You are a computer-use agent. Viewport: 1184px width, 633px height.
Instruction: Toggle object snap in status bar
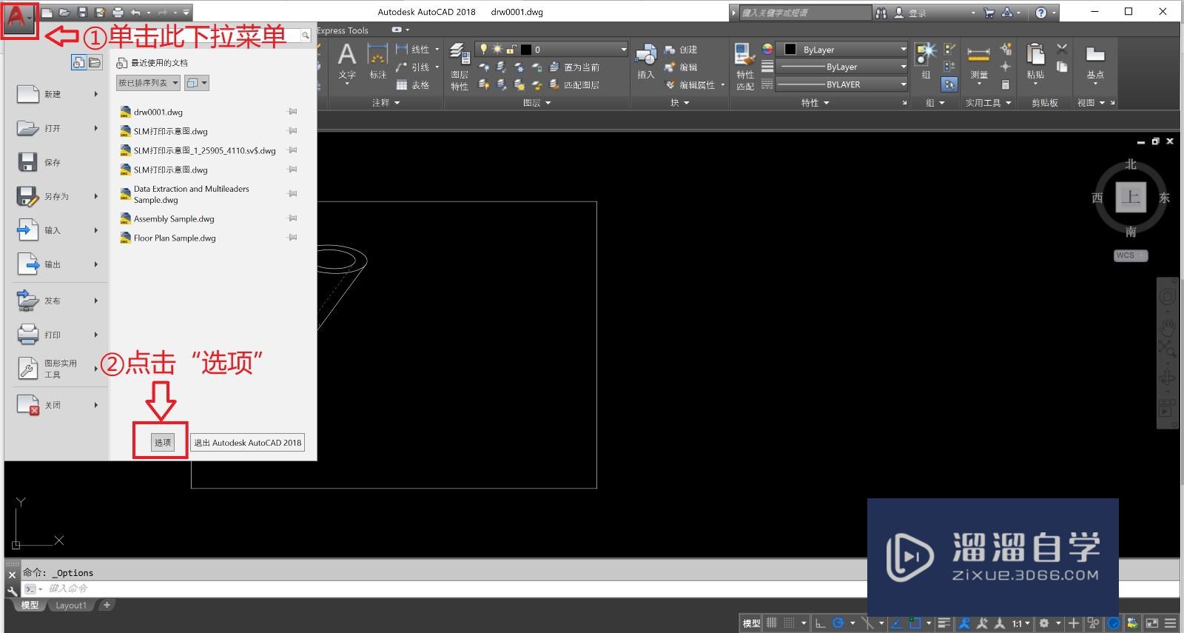pos(915,623)
